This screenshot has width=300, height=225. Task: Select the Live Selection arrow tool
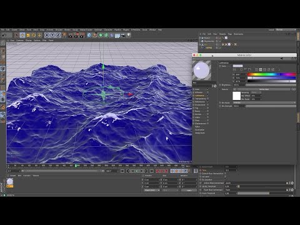point(17,35)
